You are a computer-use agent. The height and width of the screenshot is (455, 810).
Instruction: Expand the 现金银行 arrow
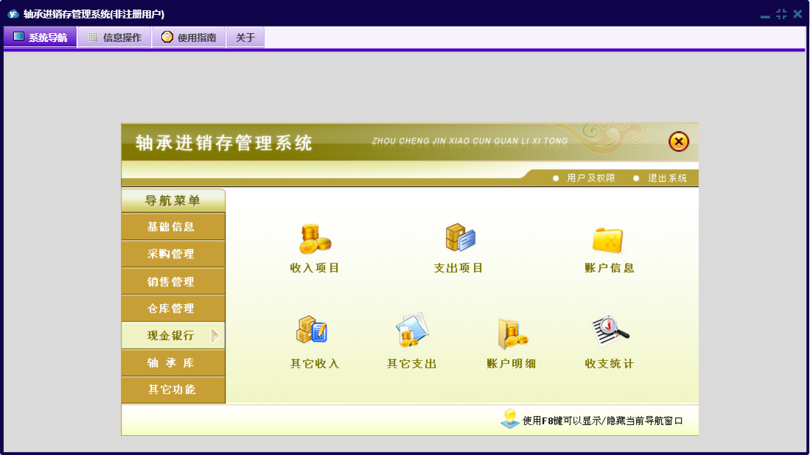point(215,336)
